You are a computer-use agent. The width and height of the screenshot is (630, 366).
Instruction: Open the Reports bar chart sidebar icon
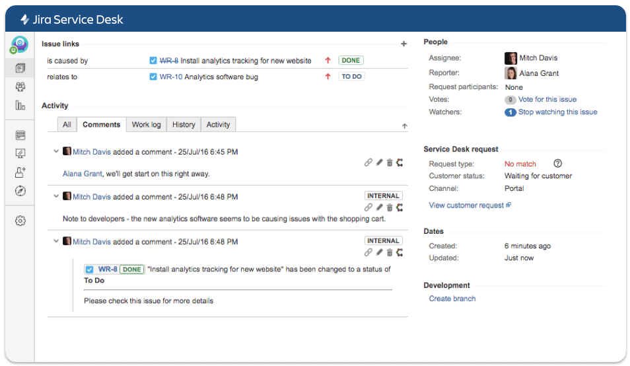(20, 105)
